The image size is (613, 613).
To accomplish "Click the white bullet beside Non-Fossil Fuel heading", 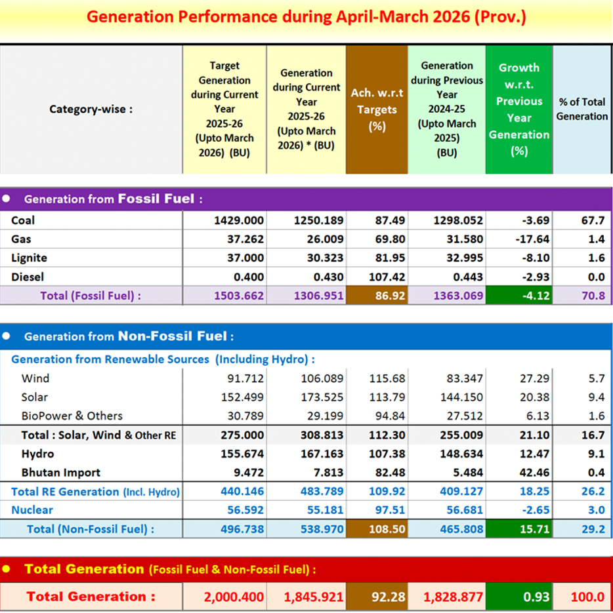I will coord(7,336).
